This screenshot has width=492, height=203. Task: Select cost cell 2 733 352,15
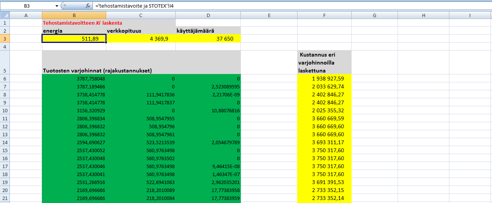324,190
